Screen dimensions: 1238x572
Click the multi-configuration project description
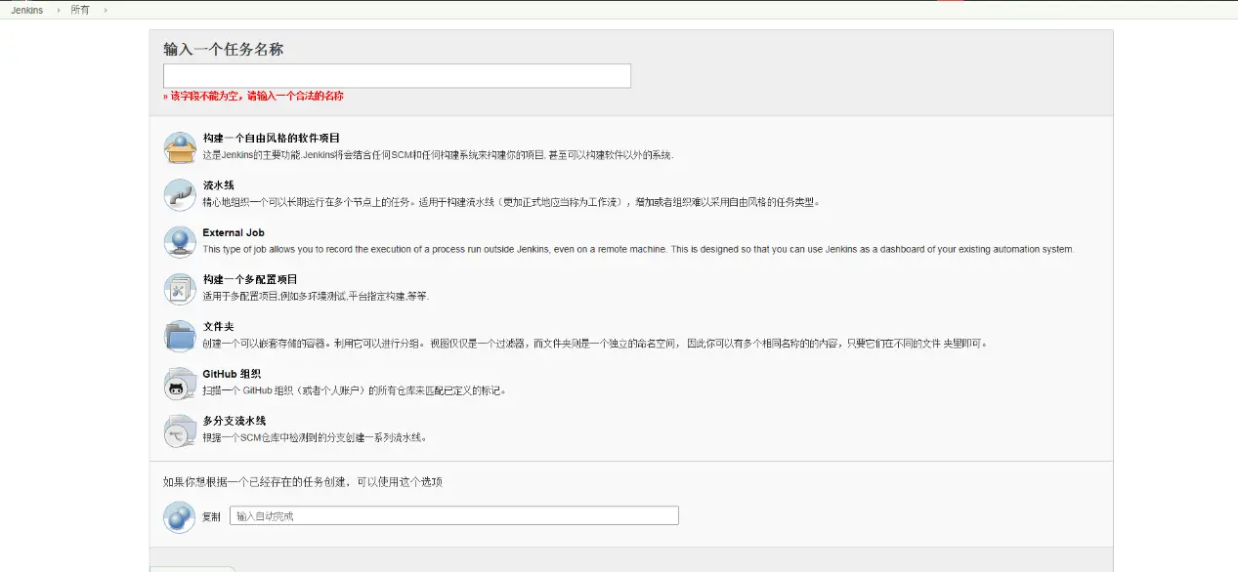316,296
